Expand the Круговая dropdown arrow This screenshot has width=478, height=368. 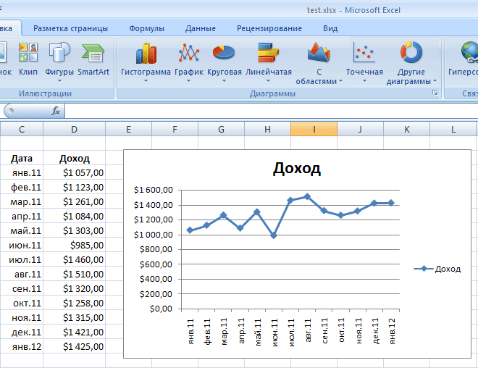[x=224, y=81]
